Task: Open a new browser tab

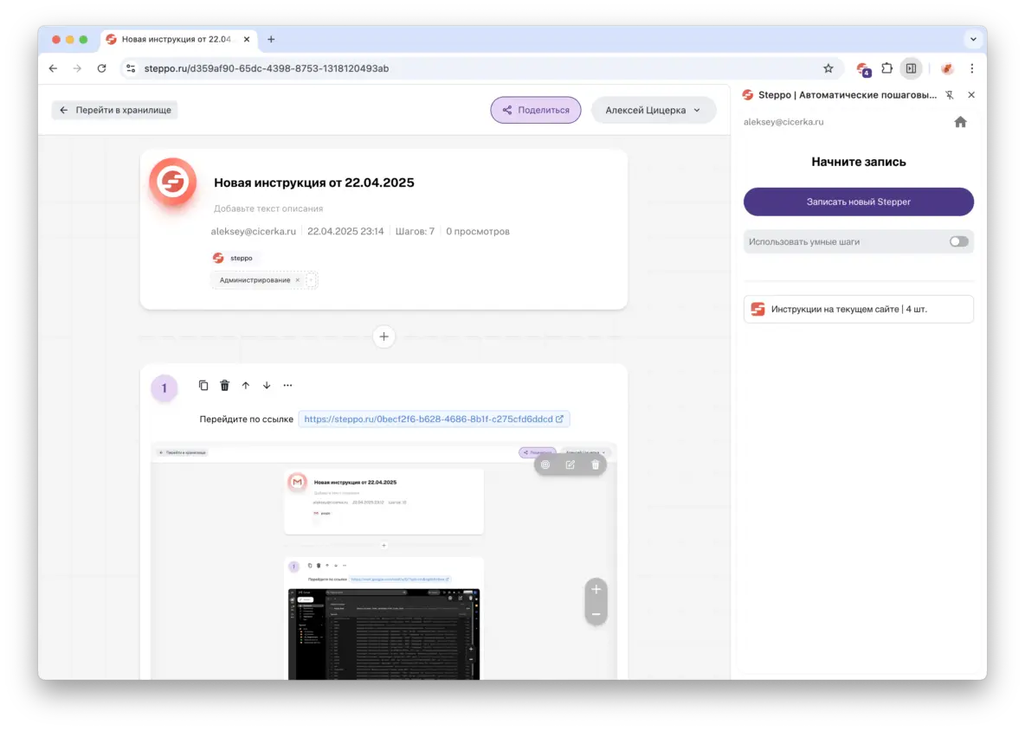Action: [x=271, y=39]
